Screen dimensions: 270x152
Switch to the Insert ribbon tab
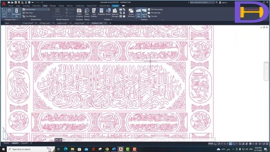(18, 5)
